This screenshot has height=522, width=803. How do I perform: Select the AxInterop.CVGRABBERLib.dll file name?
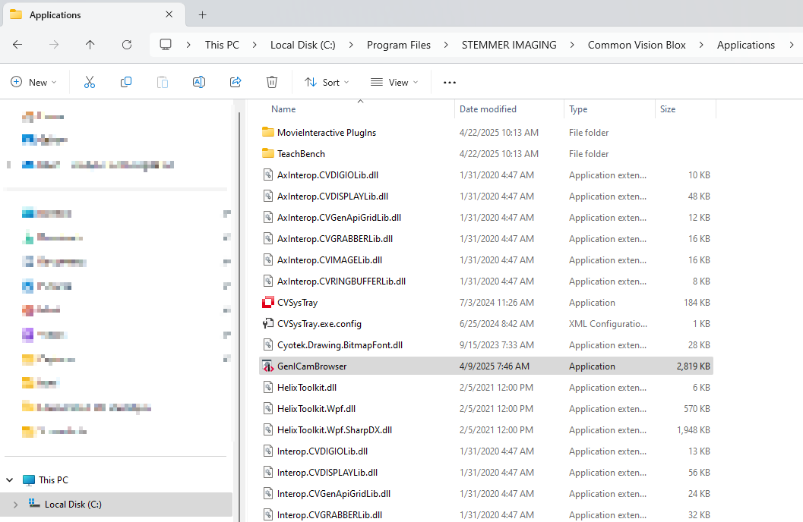(335, 239)
